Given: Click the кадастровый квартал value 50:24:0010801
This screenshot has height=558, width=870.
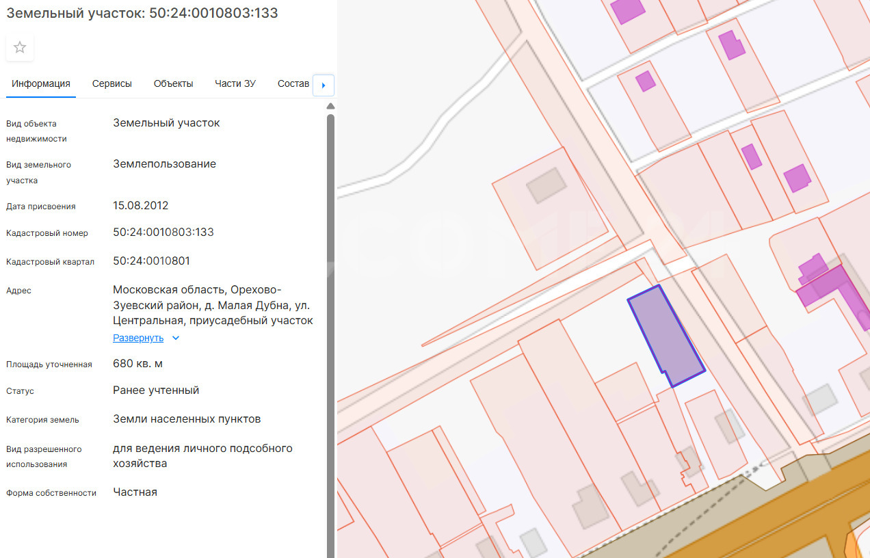Looking at the screenshot, I should 152,261.
